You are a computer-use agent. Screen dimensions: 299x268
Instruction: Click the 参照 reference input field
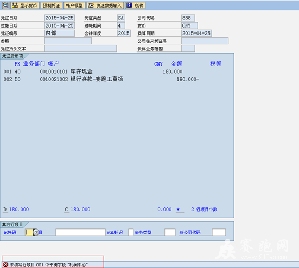(68, 41)
